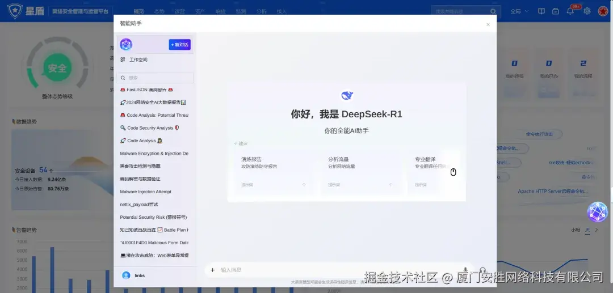Open the nettix_payload尝试 conversation
Viewport: 613px width, 293px height.
point(139,205)
